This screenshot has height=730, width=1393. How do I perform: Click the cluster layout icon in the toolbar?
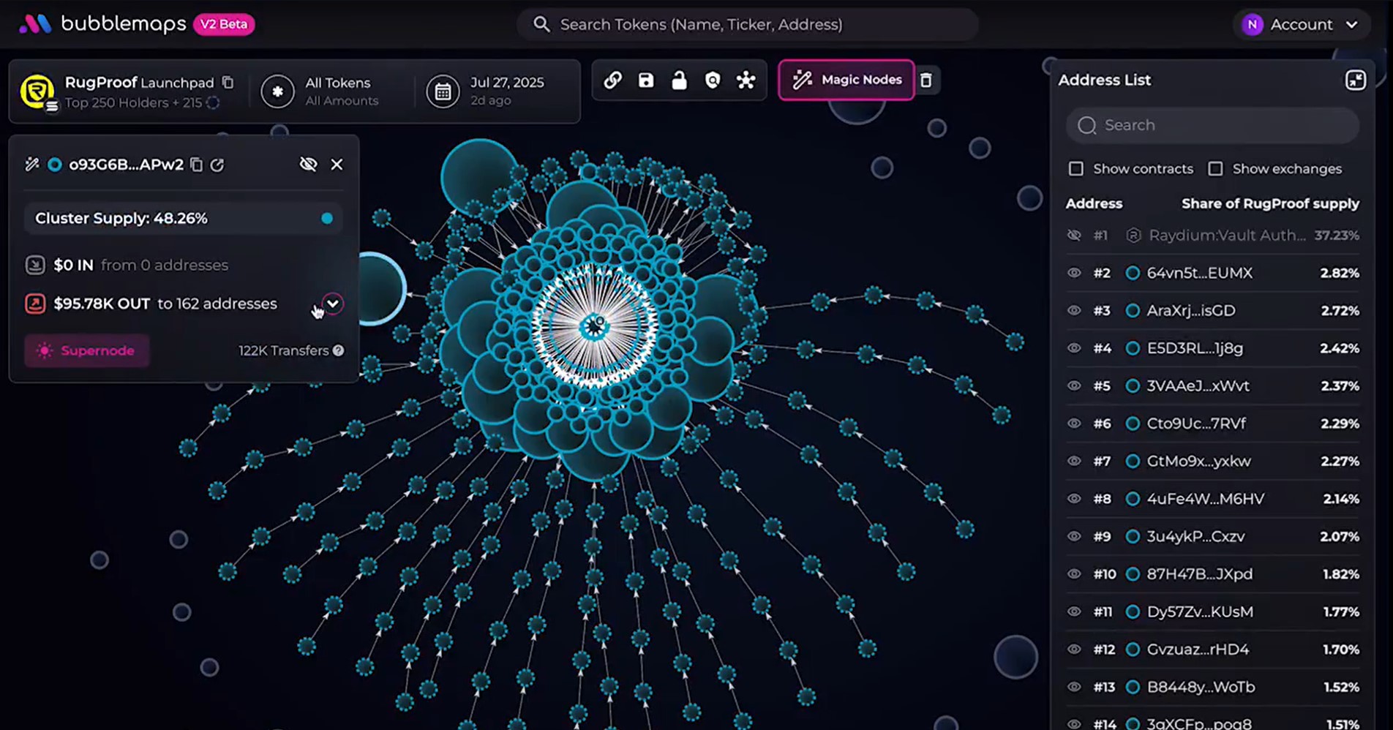click(746, 80)
